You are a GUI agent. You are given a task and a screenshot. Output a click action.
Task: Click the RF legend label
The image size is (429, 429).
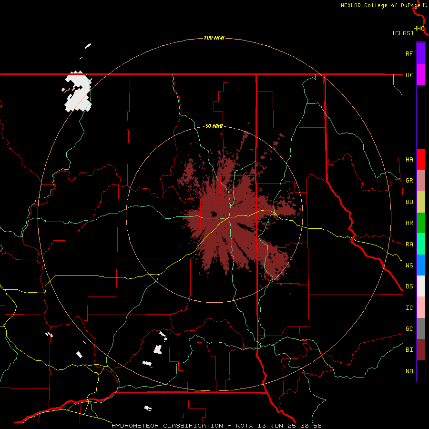click(x=409, y=53)
